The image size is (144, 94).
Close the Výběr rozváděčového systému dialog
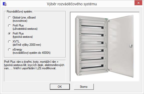tap(139, 3)
